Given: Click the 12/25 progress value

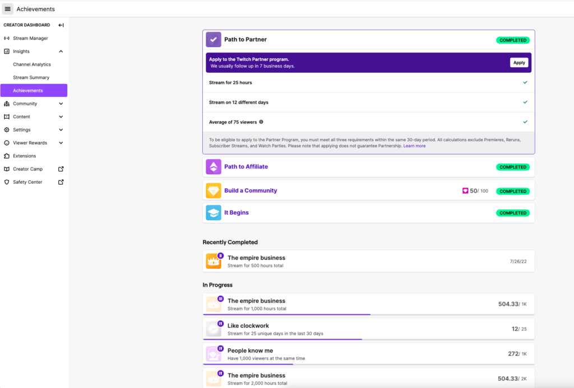Looking at the screenshot, I should [519, 329].
